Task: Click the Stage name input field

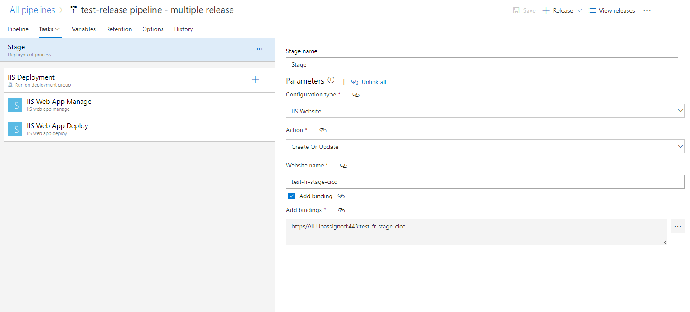Action: point(482,64)
